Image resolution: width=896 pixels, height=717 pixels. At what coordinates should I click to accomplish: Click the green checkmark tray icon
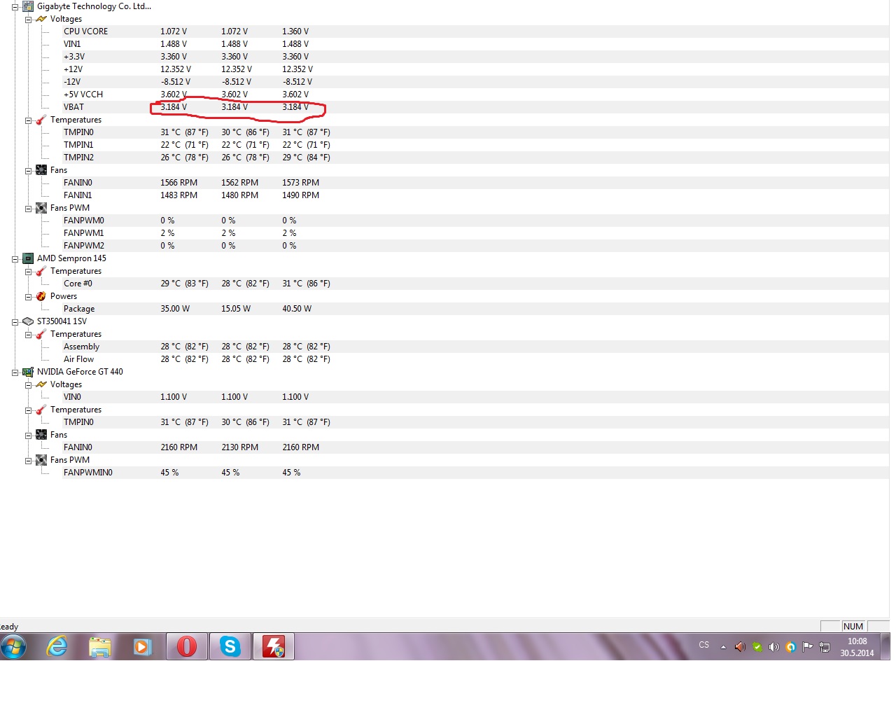(757, 647)
